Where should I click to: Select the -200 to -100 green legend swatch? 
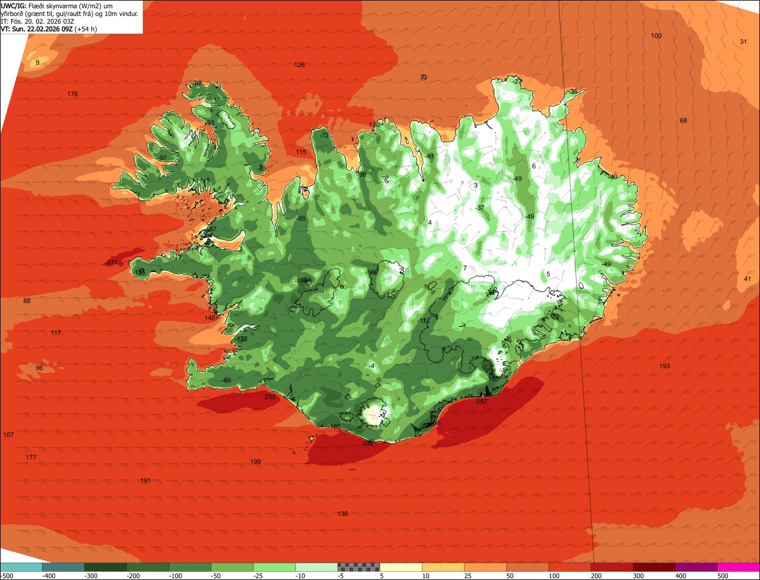[x=147, y=567]
